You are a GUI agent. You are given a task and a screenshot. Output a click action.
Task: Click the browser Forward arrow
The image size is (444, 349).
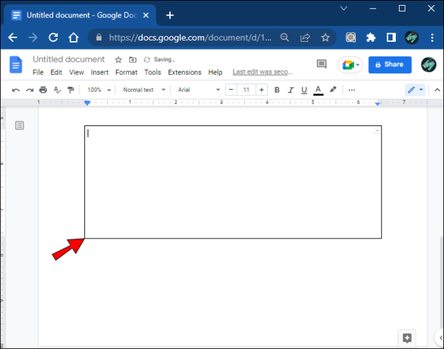[x=33, y=37]
